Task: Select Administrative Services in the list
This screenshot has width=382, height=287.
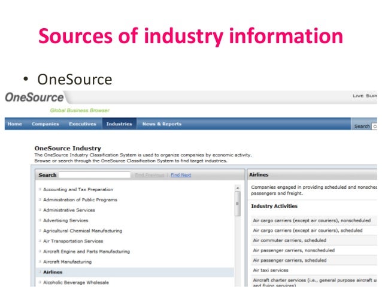Action: [69, 210]
